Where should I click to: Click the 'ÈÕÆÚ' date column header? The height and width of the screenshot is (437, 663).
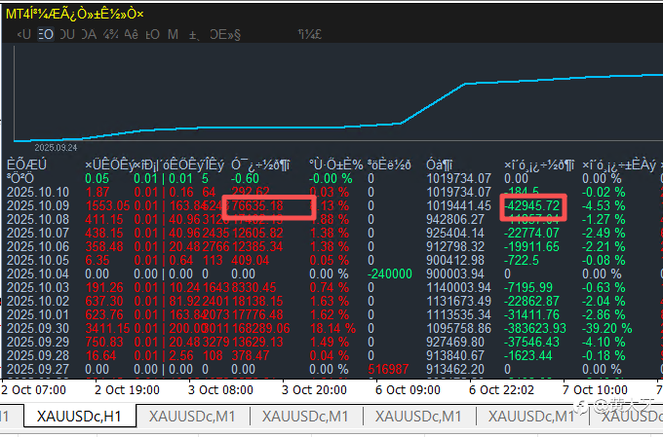[x=26, y=164]
